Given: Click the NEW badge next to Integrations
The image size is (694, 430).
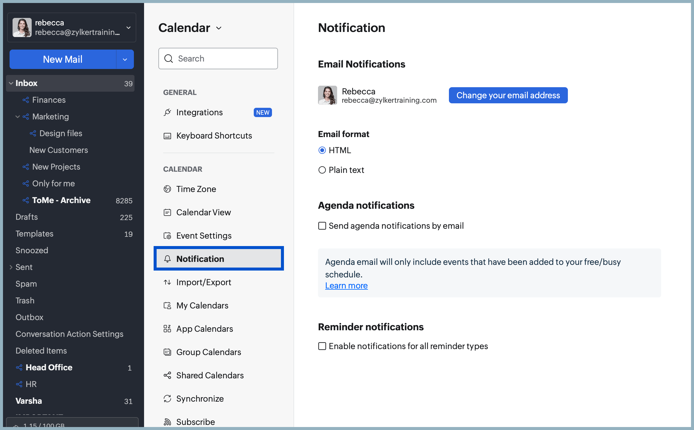Looking at the screenshot, I should tap(263, 113).
